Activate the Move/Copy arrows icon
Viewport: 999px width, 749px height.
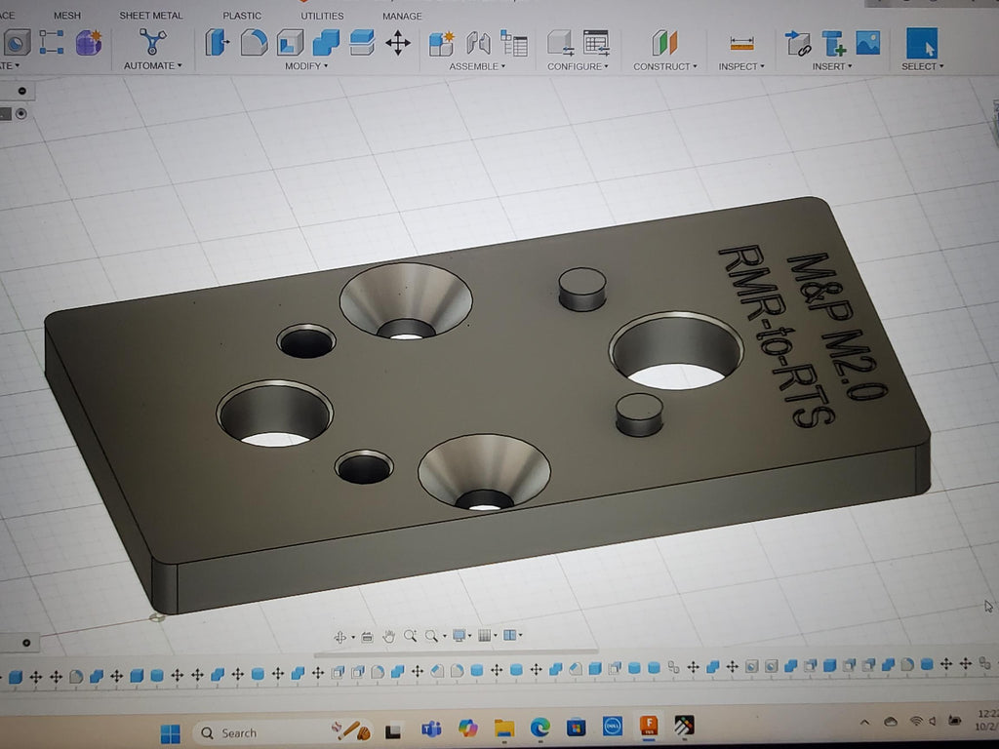[x=397, y=42]
